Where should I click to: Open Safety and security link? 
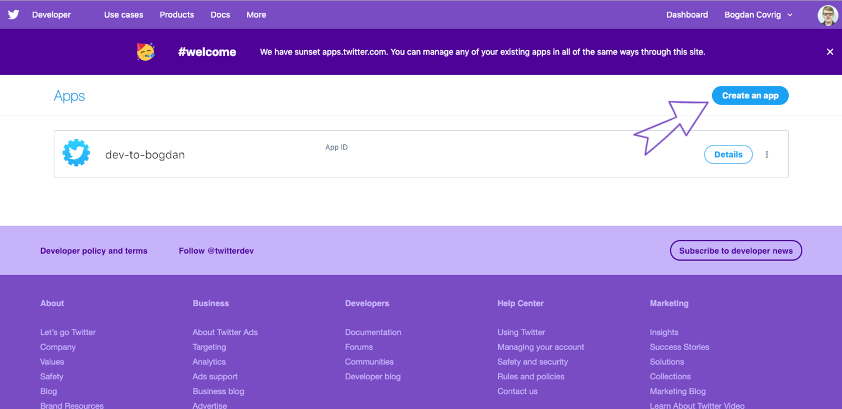point(533,362)
